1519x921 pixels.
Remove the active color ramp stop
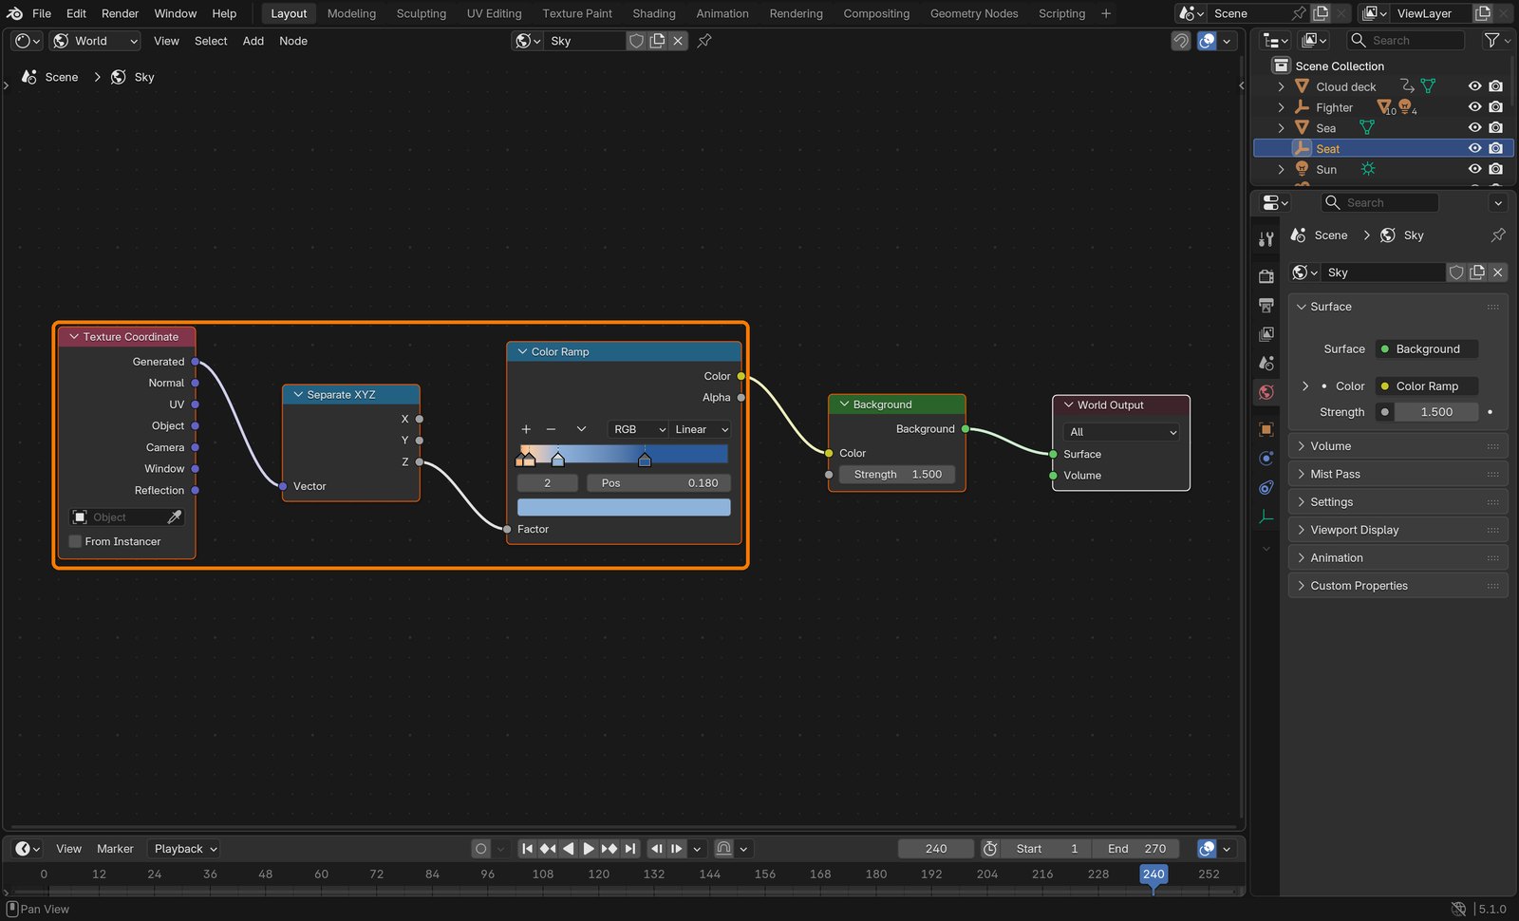551,429
